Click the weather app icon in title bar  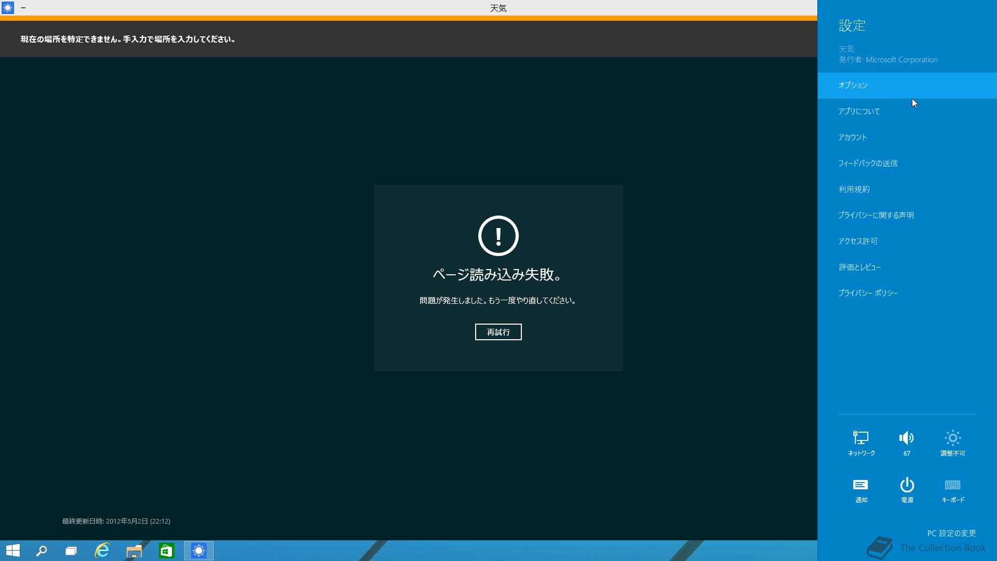point(8,8)
